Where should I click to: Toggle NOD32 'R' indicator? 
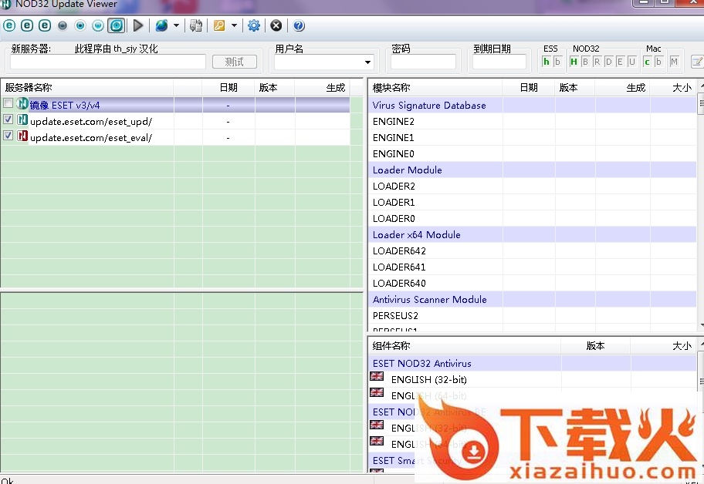[597, 62]
